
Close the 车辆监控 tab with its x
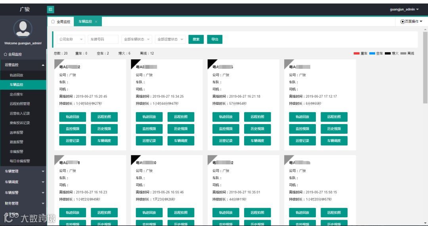96,22
